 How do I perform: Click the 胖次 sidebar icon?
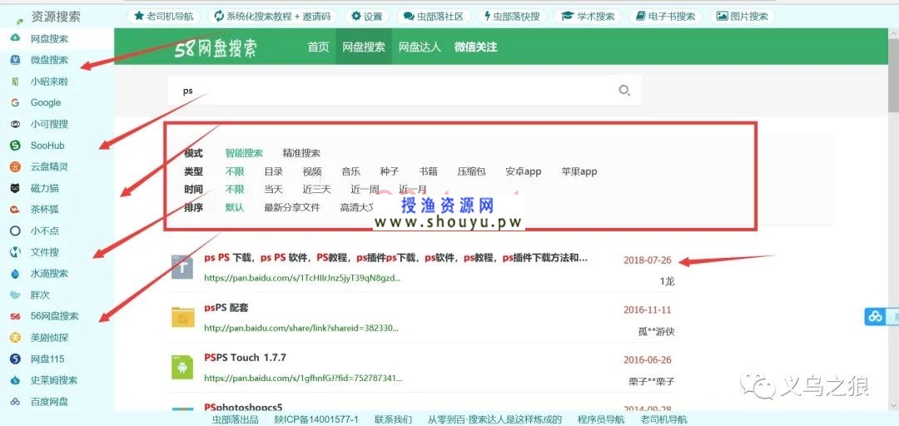16,295
